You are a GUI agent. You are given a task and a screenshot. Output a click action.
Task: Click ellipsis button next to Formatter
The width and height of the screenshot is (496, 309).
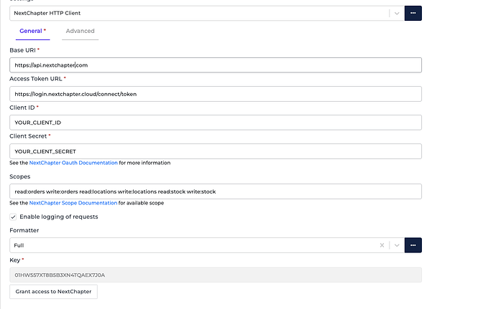[413, 245]
